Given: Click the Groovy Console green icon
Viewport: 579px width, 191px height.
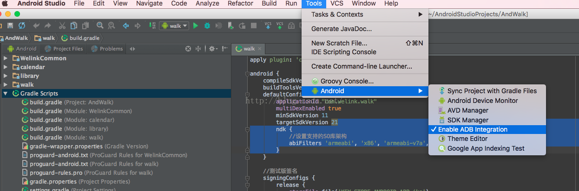Looking at the screenshot, I should 315,81.
